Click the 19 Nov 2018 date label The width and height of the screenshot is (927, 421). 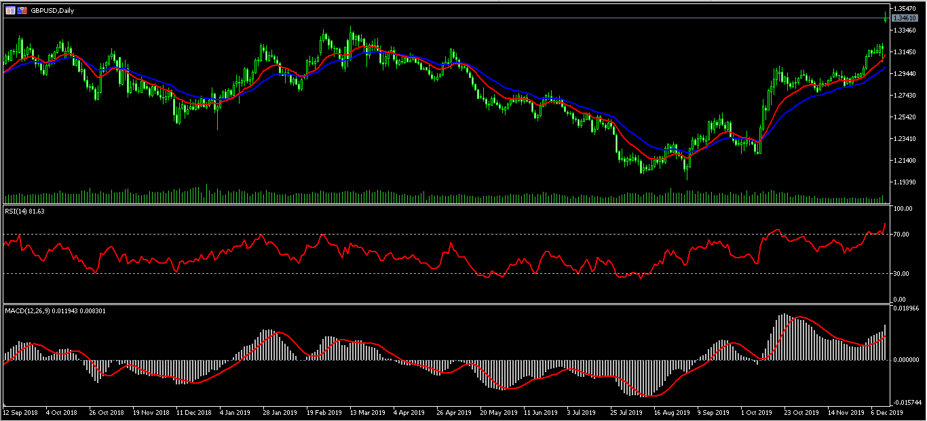pos(150,412)
